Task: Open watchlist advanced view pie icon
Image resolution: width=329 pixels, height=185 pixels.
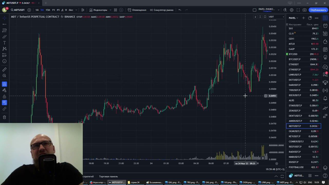Action: 310,18
